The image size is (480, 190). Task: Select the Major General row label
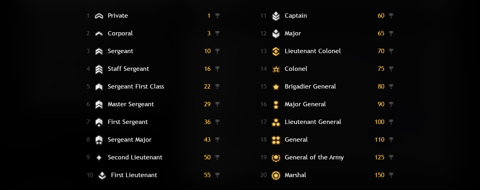click(x=305, y=104)
